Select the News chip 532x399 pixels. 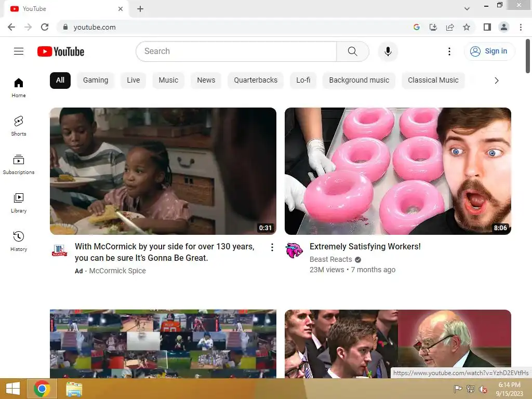click(x=206, y=81)
